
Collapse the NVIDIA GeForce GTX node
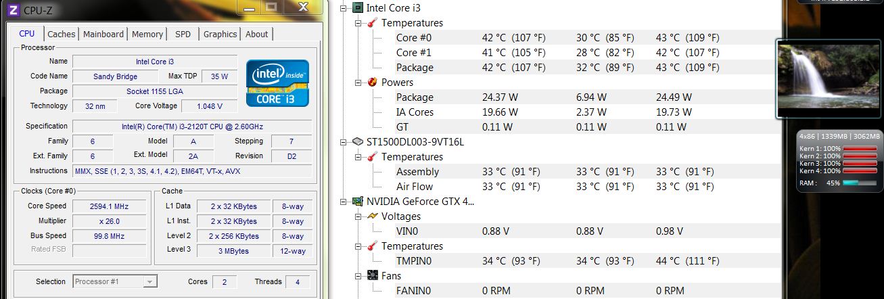coord(344,202)
